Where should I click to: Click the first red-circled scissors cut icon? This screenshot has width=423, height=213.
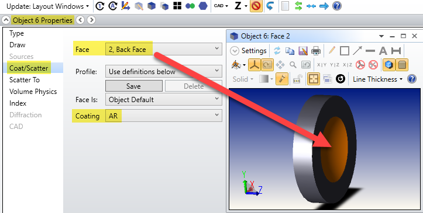pyautogui.click(x=360, y=65)
